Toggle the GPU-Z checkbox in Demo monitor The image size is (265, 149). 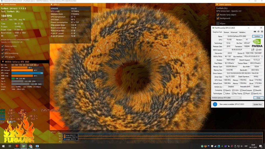click(3, 49)
